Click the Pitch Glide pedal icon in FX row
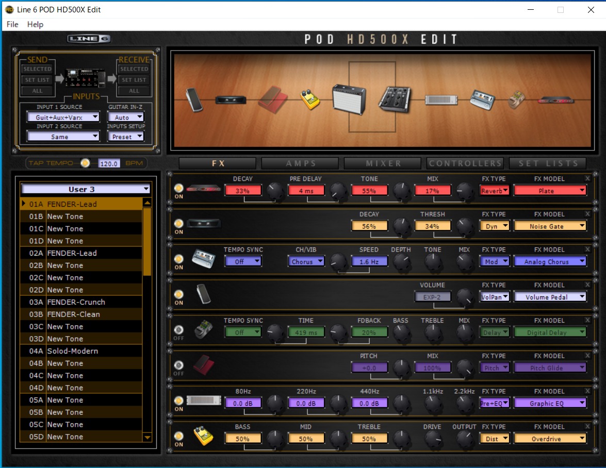 204,365
